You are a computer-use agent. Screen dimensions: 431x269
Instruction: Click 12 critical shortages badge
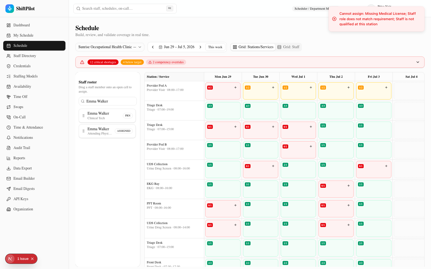point(103,62)
